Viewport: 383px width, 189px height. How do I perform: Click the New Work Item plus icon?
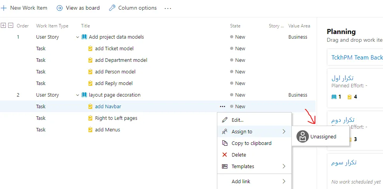tap(3, 8)
